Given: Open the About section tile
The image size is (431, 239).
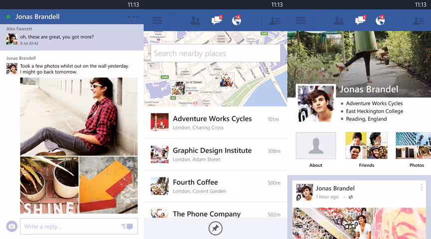Looking at the screenshot, I should click(316, 150).
